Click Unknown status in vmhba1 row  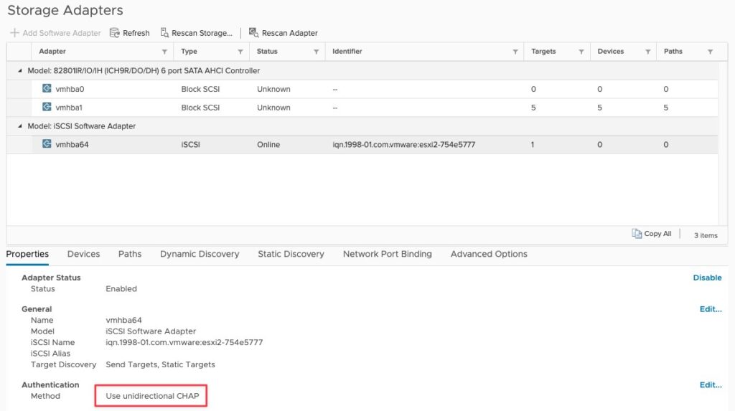tap(273, 108)
